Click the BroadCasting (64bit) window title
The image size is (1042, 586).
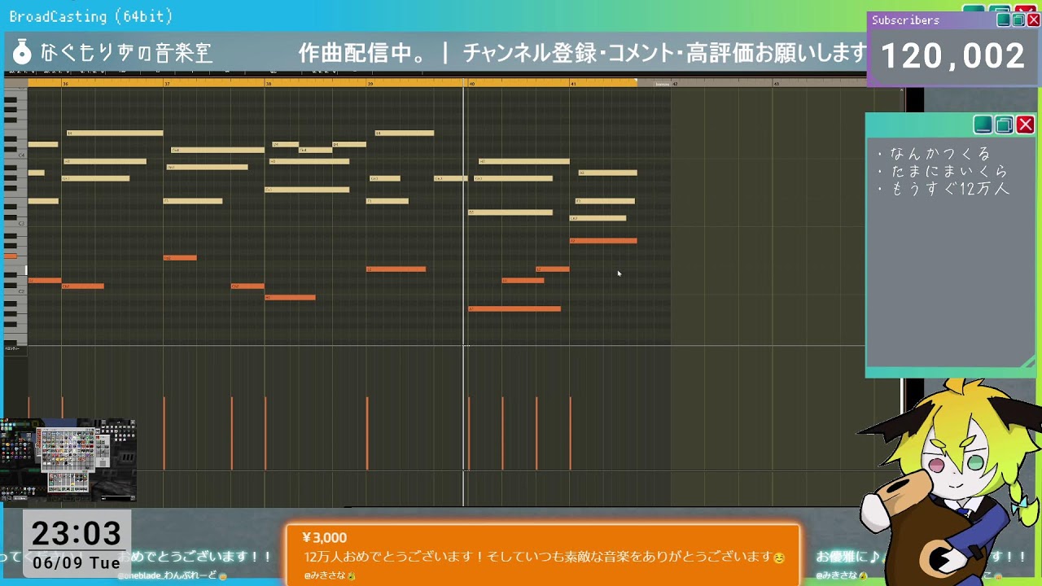pos(91,16)
